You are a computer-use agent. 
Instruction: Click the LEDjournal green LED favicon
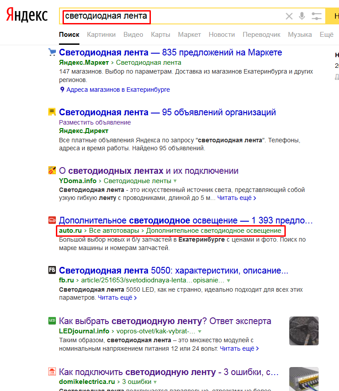[x=52, y=321]
